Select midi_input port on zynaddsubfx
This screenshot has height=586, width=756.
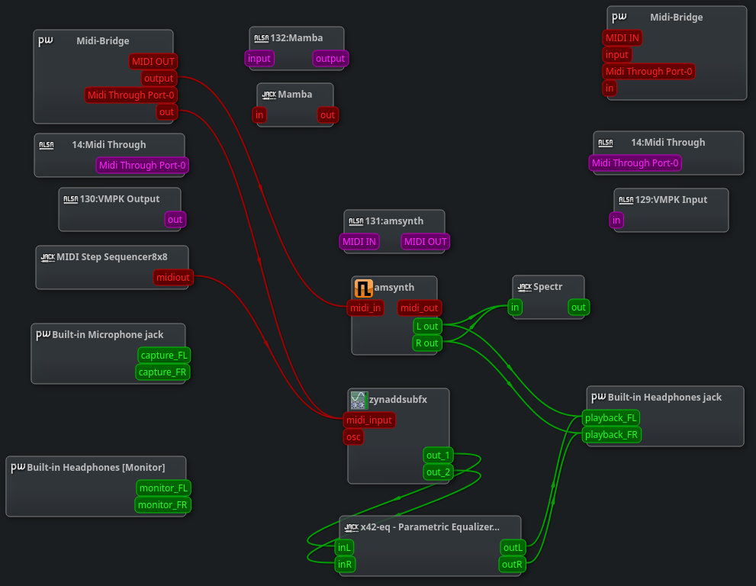[x=368, y=420]
